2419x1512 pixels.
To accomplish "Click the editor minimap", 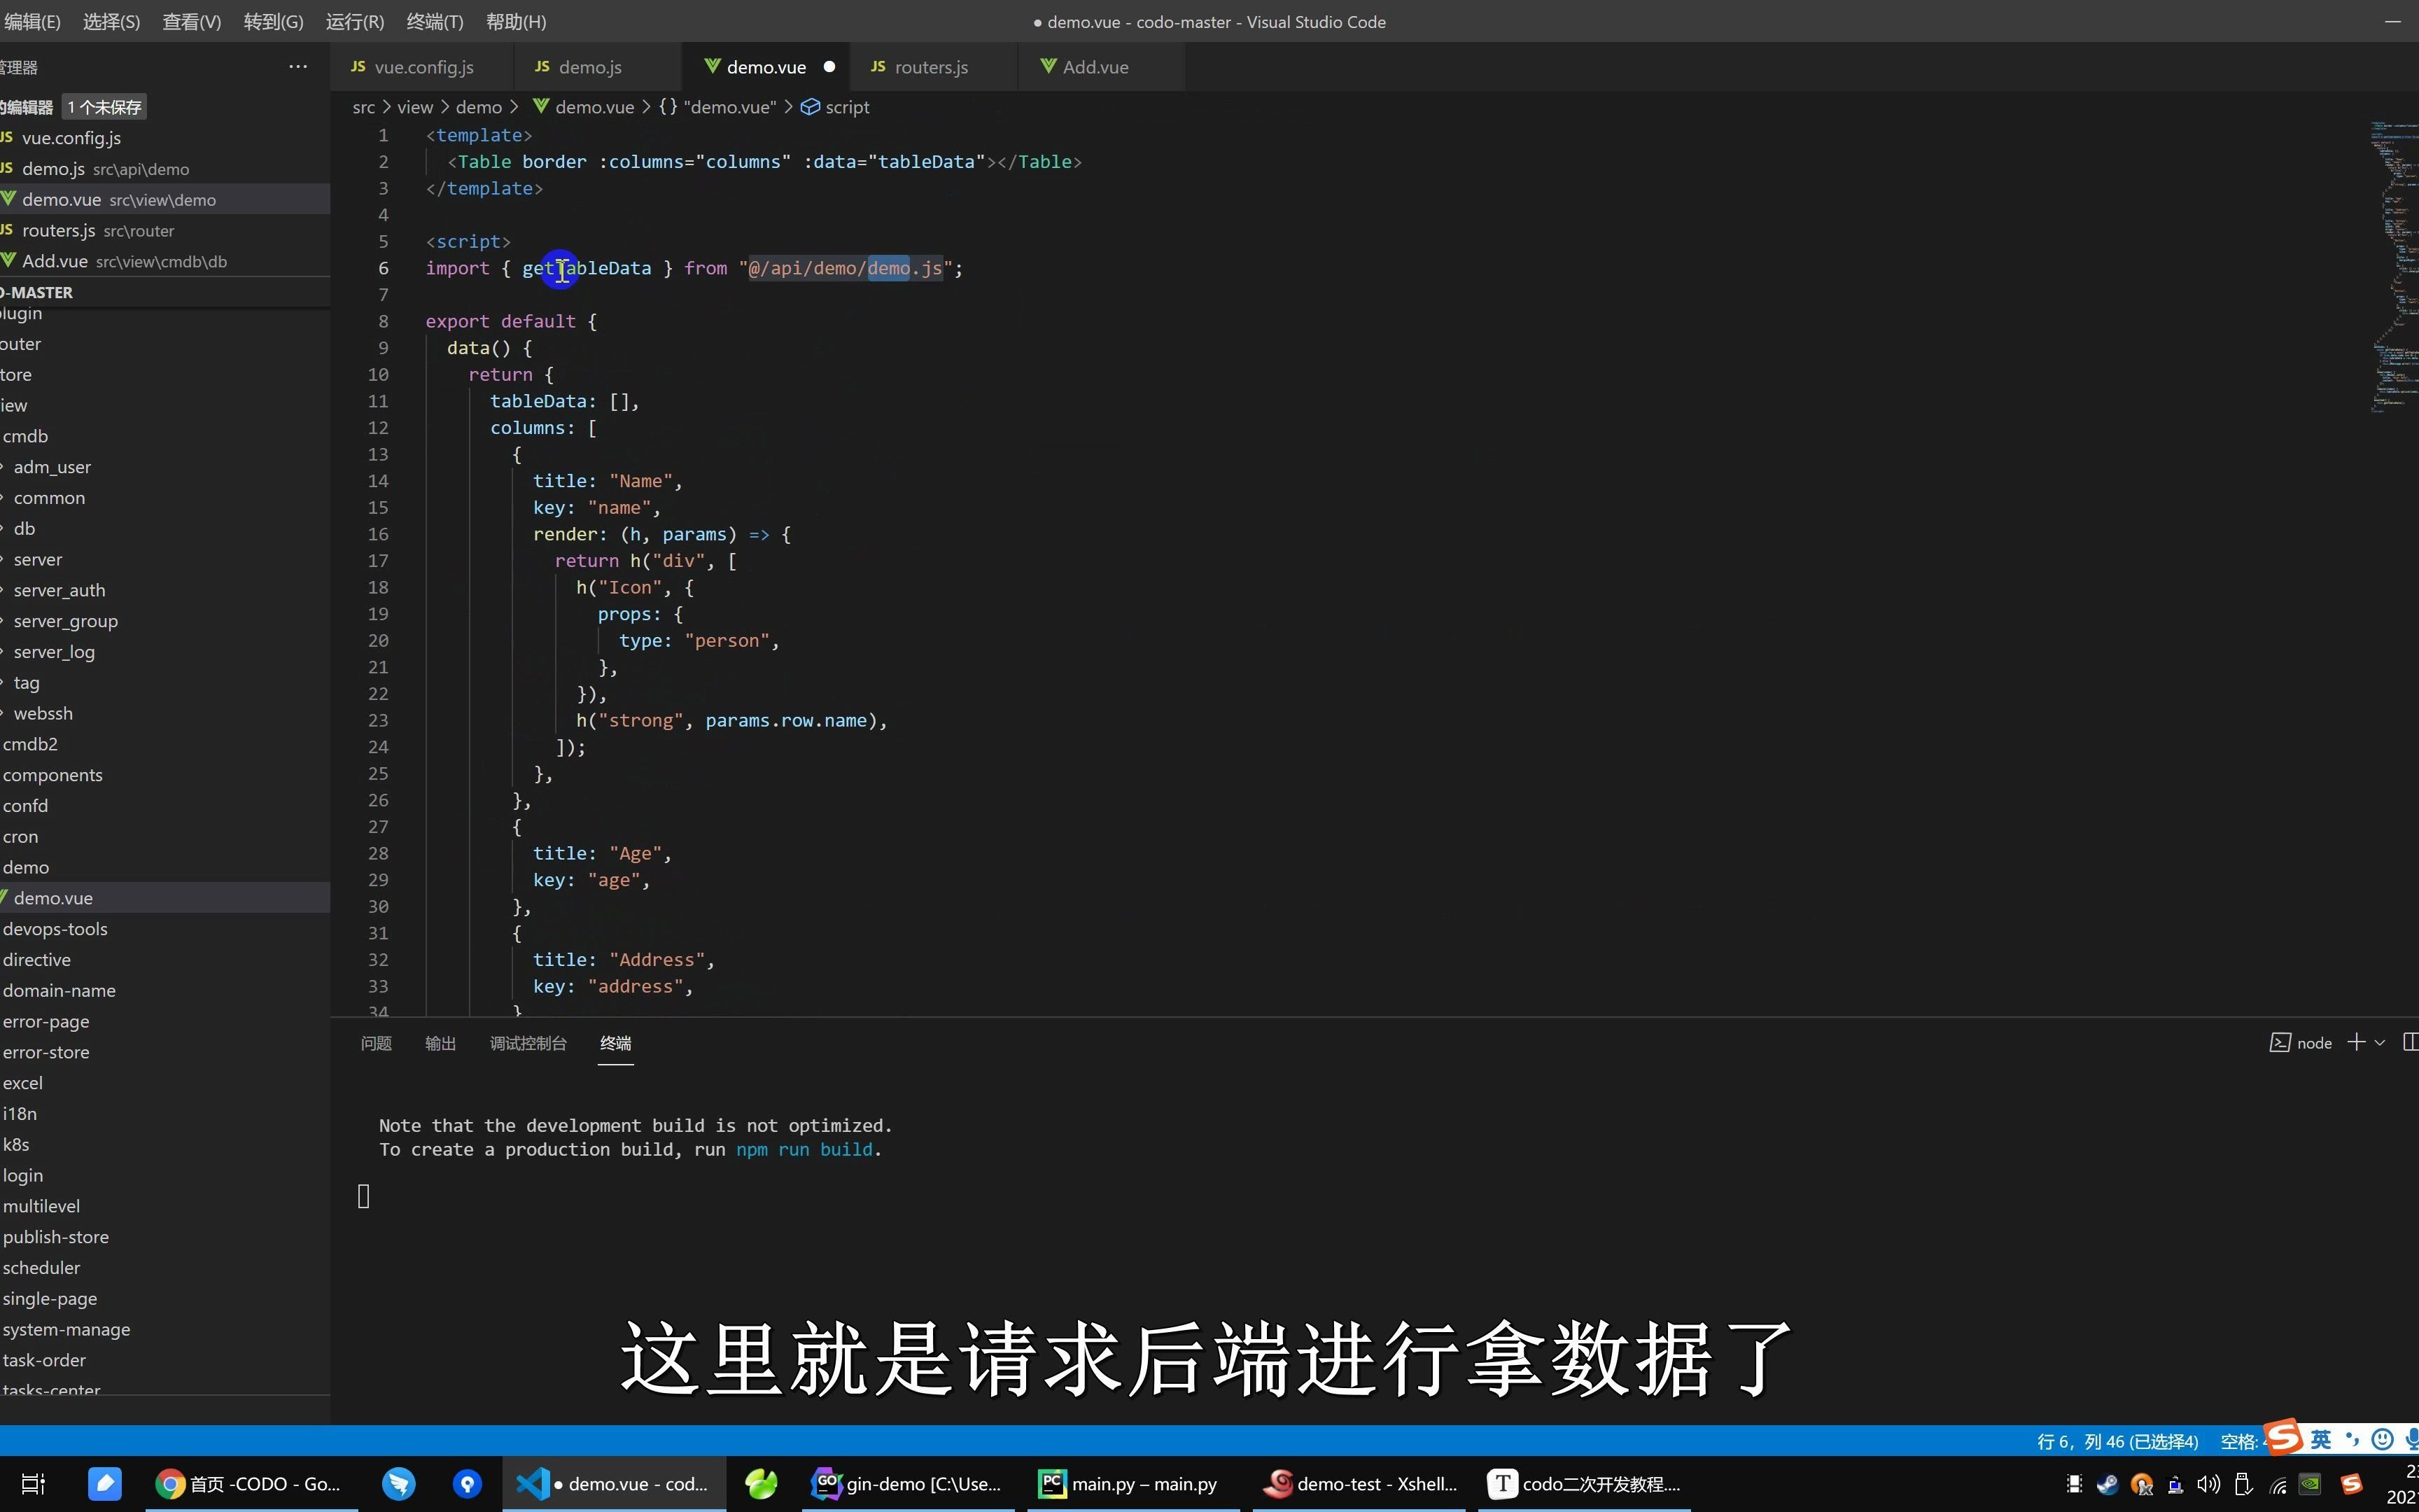I will (2393, 267).
